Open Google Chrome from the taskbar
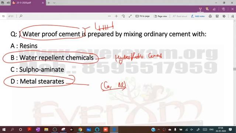Viewport: 236px width, 133px height. point(80,130)
